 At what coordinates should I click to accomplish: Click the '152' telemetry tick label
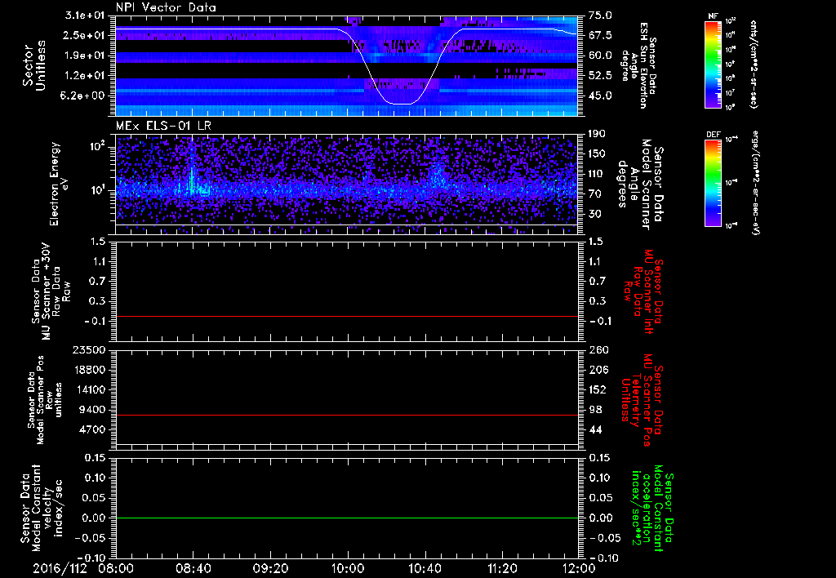(598, 389)
